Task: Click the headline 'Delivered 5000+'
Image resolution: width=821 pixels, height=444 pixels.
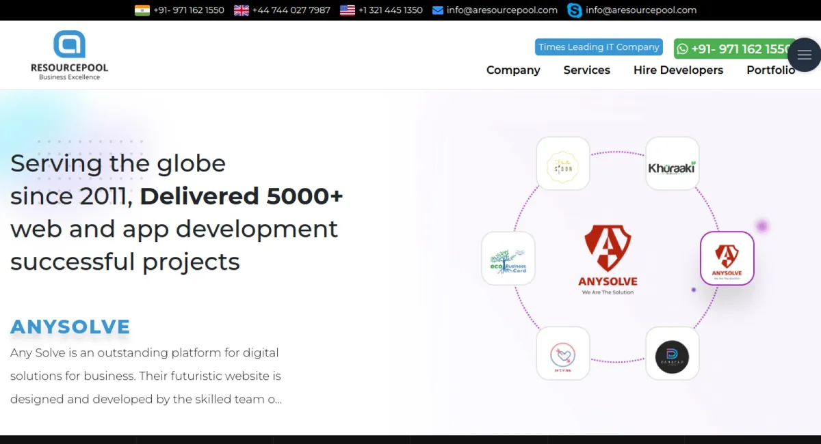Action: tap(242, 196)
